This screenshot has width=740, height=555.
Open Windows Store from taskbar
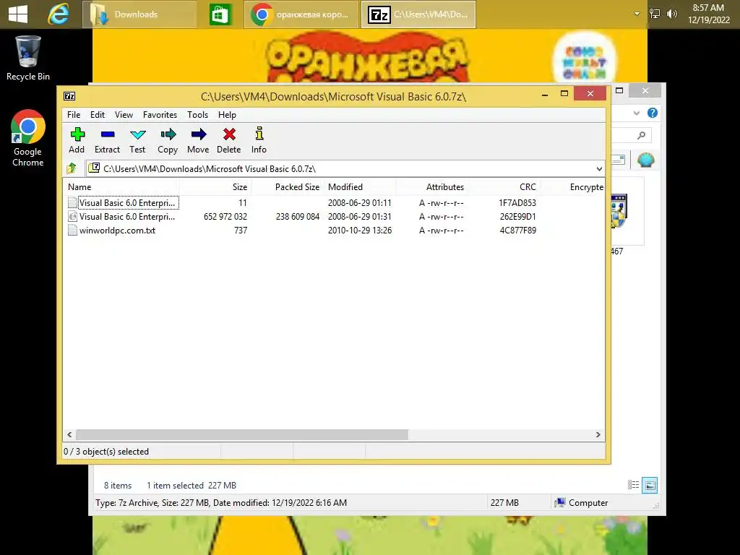point(221,14)
